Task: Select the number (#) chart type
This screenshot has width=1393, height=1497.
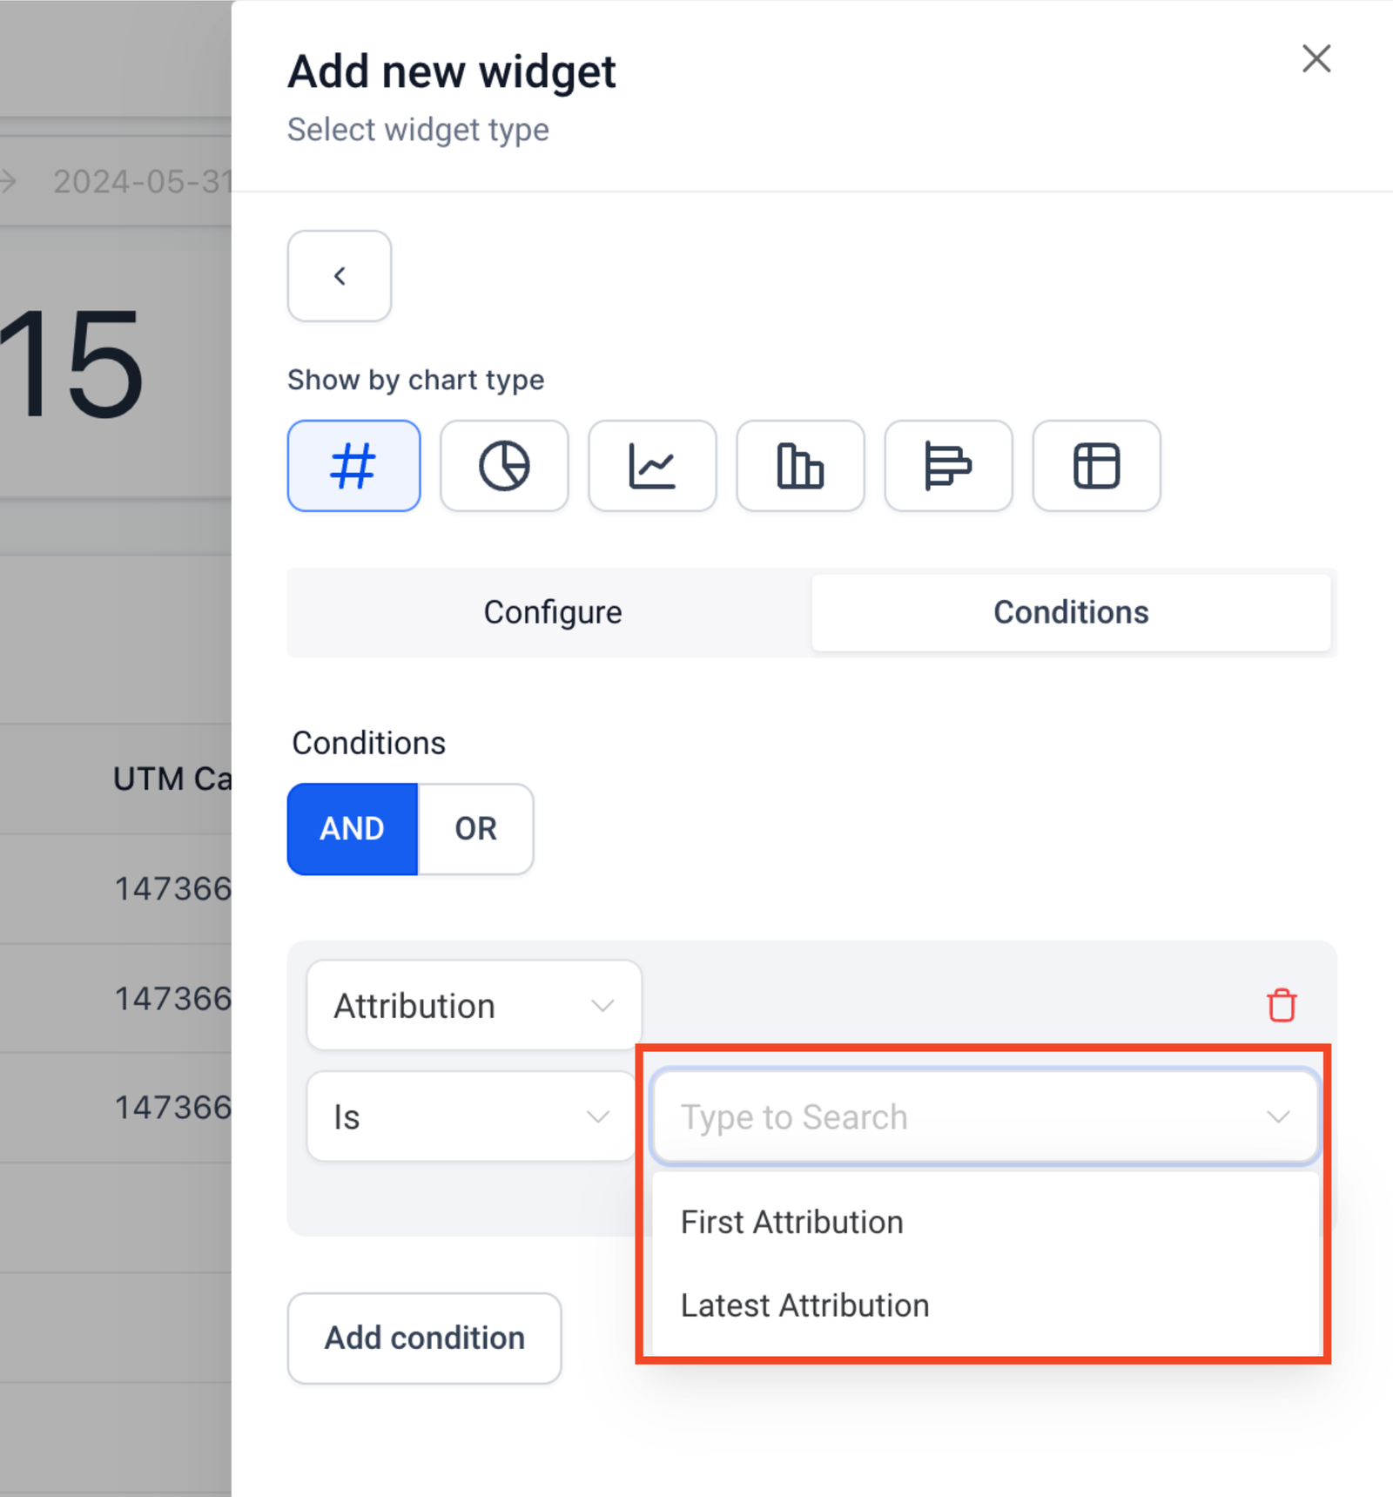Action: [x=353, y=466]
